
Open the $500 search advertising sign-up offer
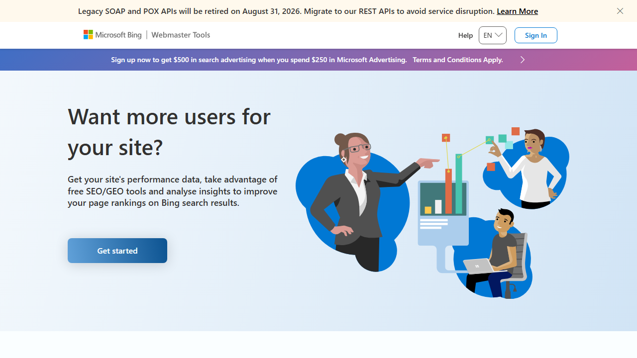(x=259, y=60)
